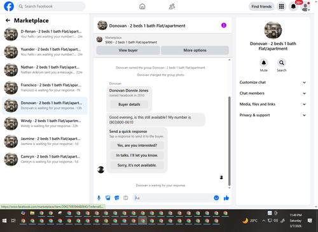
Task: Expand Customize chat section
Action: (x=273, y=83)
